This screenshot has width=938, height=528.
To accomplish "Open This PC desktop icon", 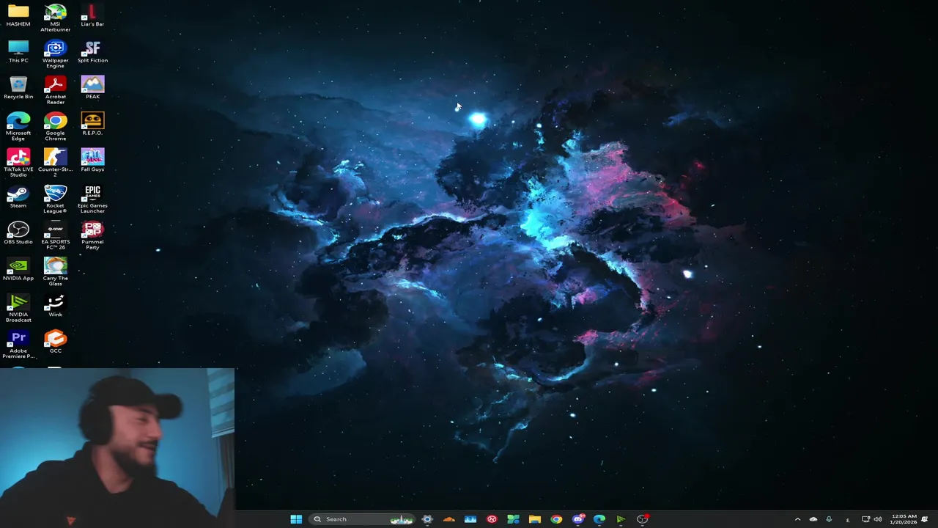I will 18,51.
